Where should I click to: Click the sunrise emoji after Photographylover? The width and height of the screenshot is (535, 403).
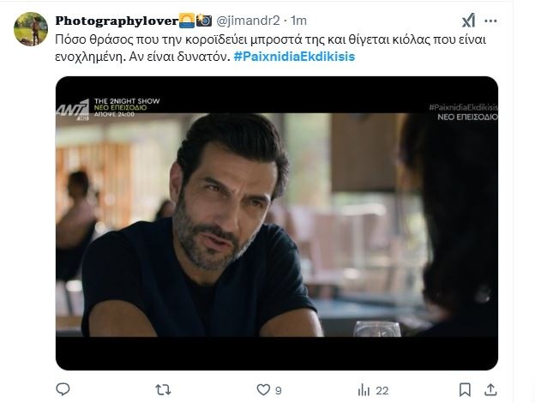[186, 21]
